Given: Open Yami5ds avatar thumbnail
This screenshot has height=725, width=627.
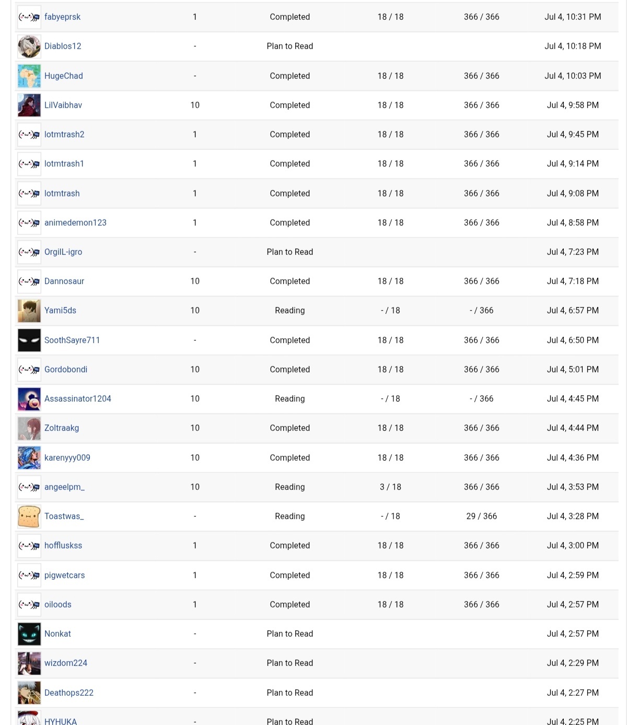Looking at the screenshot, I should (29, 311).
